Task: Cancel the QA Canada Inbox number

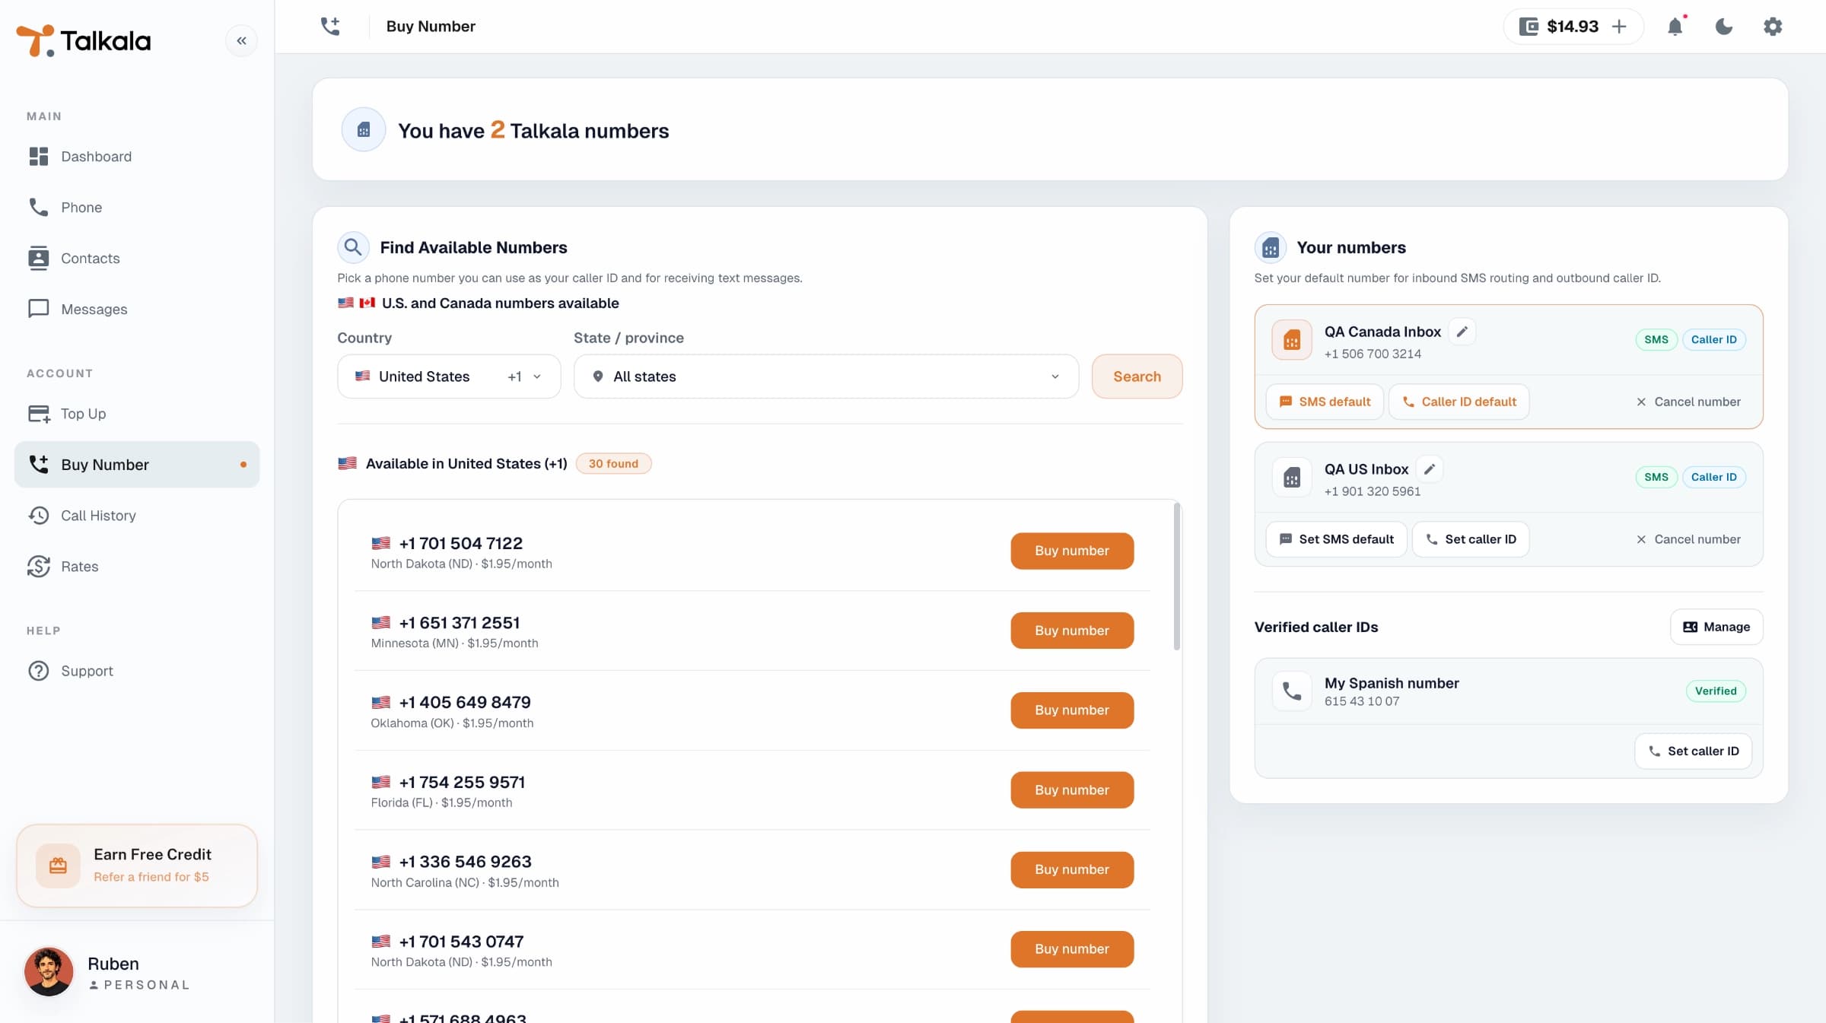Action: click(1688, 402)
